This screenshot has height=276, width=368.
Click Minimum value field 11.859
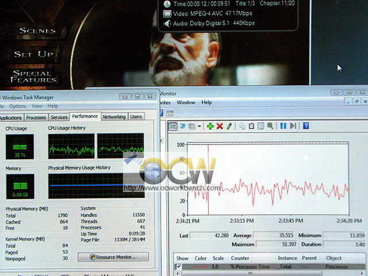344,235
